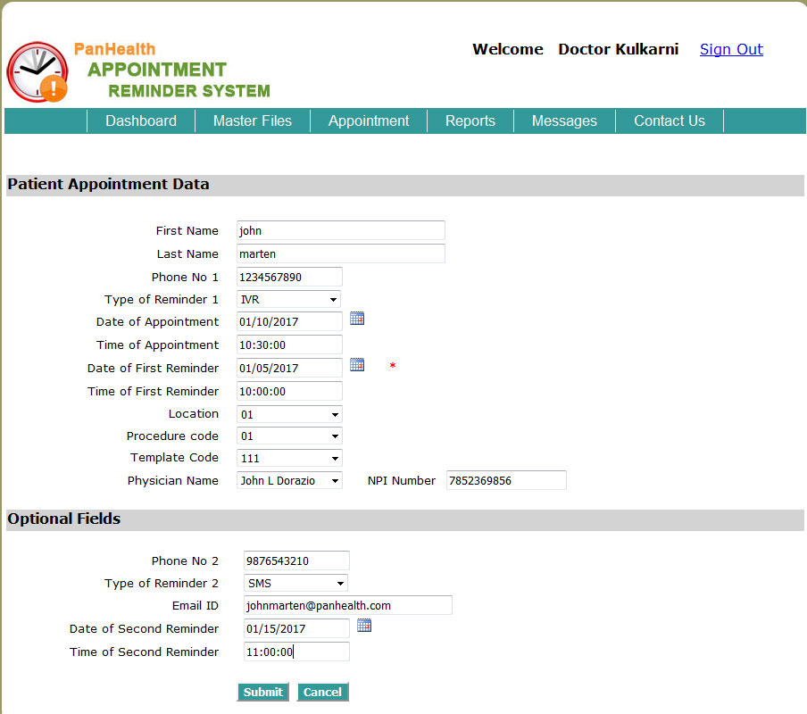Image resolution: width=807 pixels, height=714 pixels.
Task: Open the Messages menu
Action: coord(564,121)
